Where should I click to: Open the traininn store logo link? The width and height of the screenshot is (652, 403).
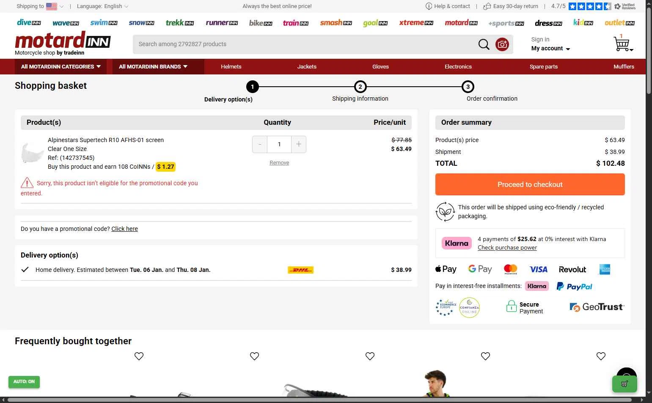(295, 23)
